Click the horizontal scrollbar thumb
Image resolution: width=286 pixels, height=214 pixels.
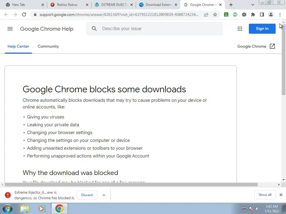[131, 185]
